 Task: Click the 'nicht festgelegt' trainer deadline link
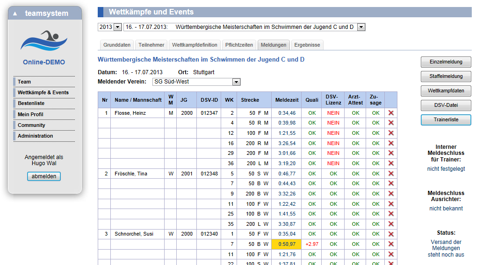pos(446,169)
